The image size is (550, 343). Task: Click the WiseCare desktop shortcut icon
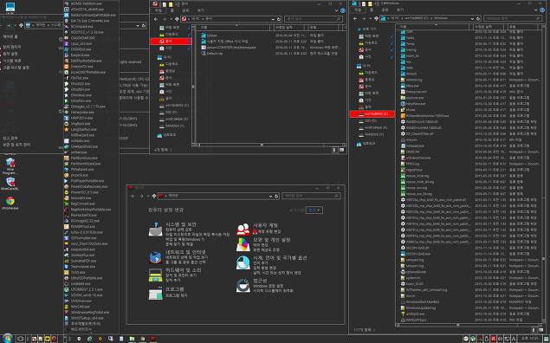point(10,184)
